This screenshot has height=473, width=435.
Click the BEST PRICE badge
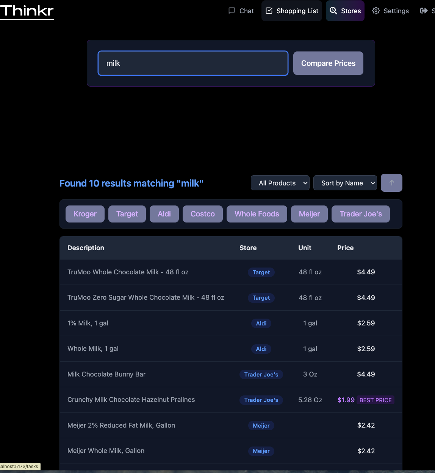376,400
